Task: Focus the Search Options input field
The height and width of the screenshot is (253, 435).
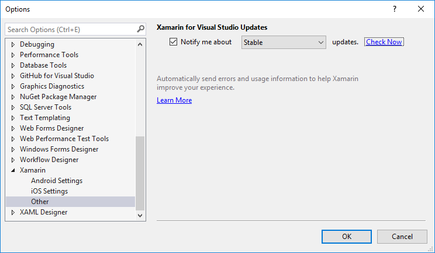Action: (71, 29)
